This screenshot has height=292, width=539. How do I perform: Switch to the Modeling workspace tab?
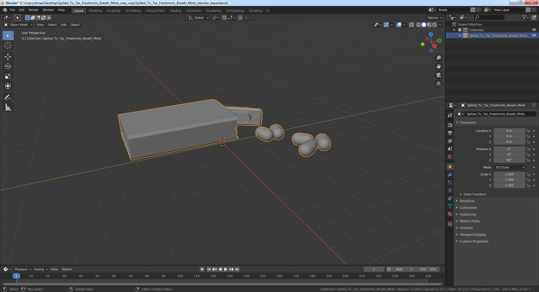[x=95, y=11]
